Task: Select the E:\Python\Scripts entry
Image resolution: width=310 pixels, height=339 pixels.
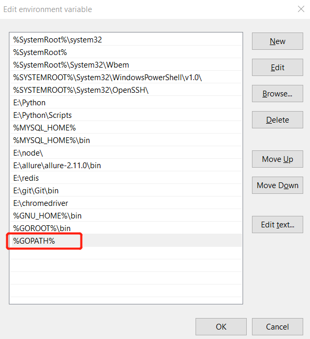Action: (126, 115)
